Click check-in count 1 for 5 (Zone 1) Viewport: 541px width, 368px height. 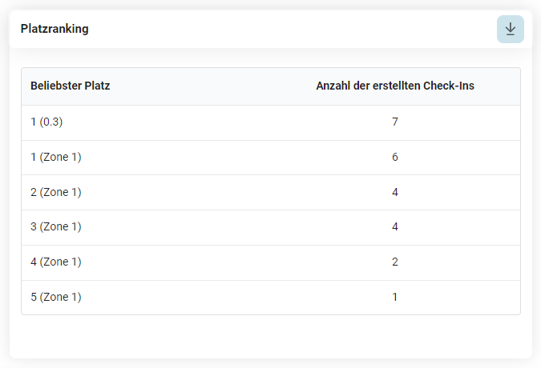coord(395,297)
